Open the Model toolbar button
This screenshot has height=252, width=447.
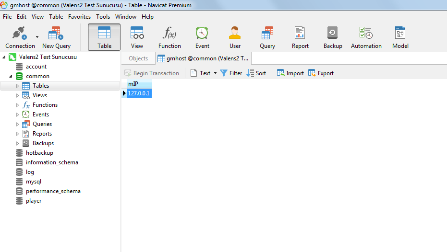pos(400,37)
